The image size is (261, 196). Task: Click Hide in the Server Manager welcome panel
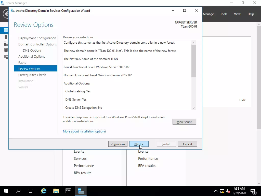click(242, 100)
